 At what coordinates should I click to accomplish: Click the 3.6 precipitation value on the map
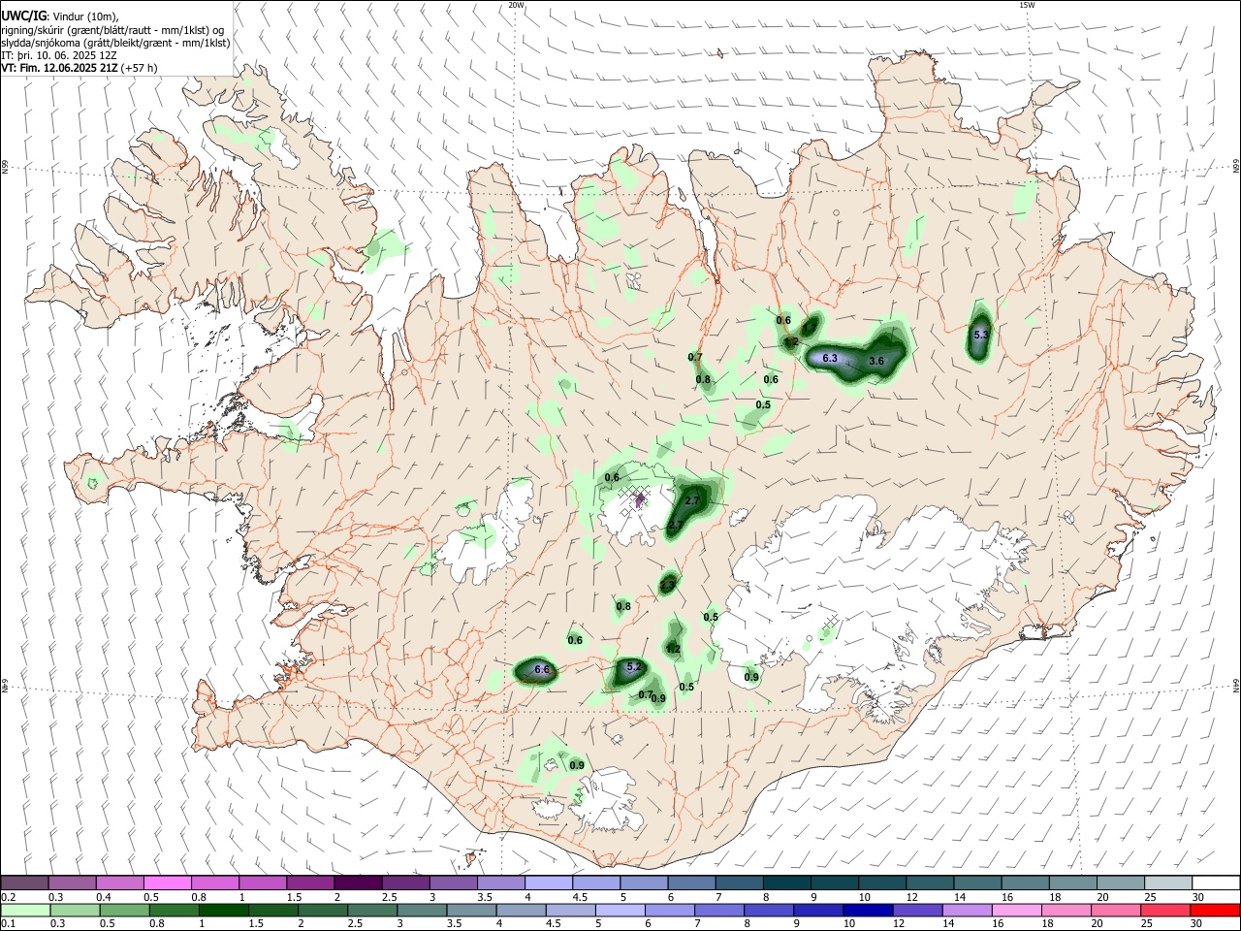[876, 361]
